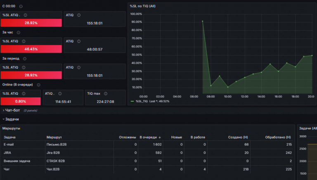Open the Маршруты panel title menu
Image resolution: width=317 pixels, height=180 pixels.
click(x=11, y=128)
